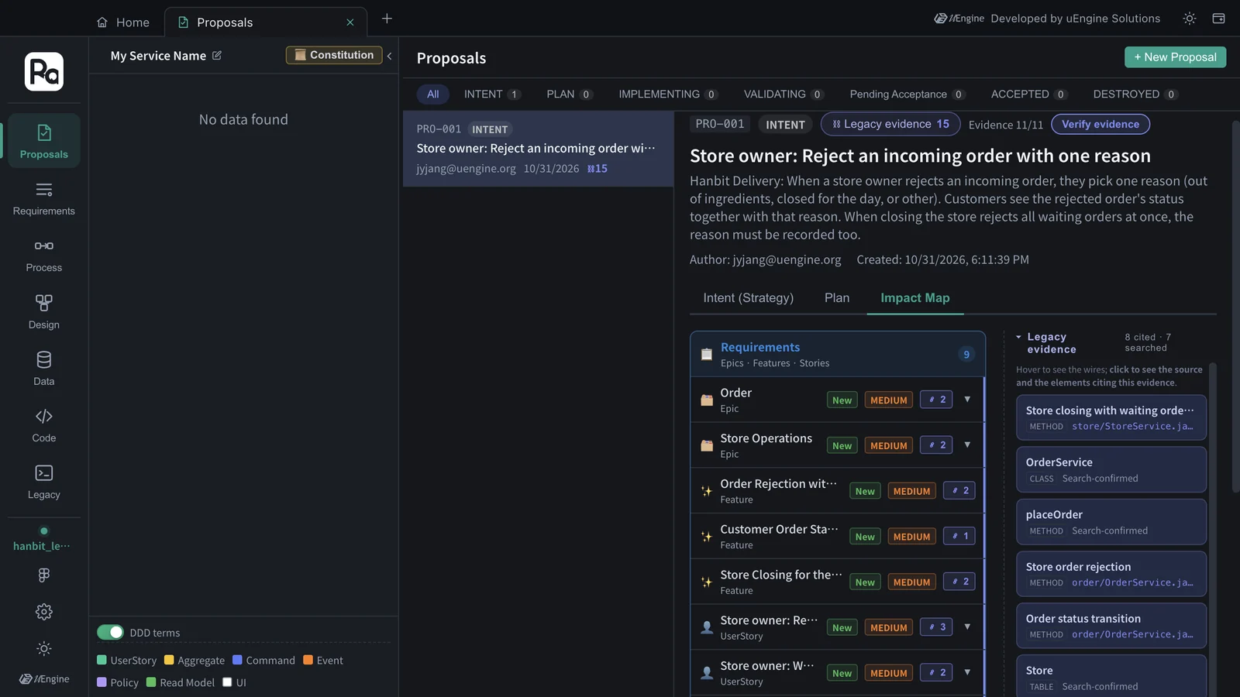Image resolution: width=1240 pixels, height=697 pixels.
Task: Open settings gear in left sidebar
Action: coord(44,612)
